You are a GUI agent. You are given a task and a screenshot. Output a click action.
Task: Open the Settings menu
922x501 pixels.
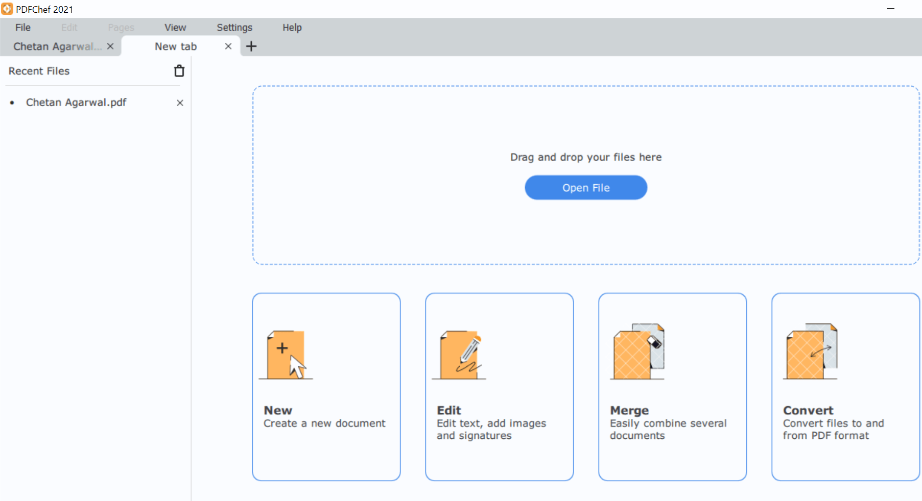[x=234, y=27]
